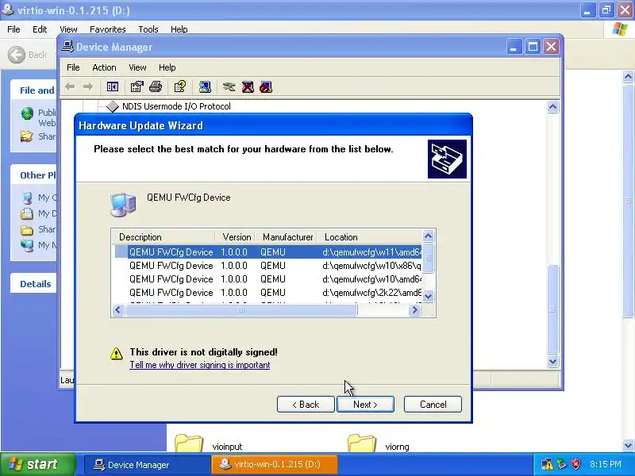Click Next in Hardware Update Wizard
The height and width of the screenshot is (476, 635).
365,405
